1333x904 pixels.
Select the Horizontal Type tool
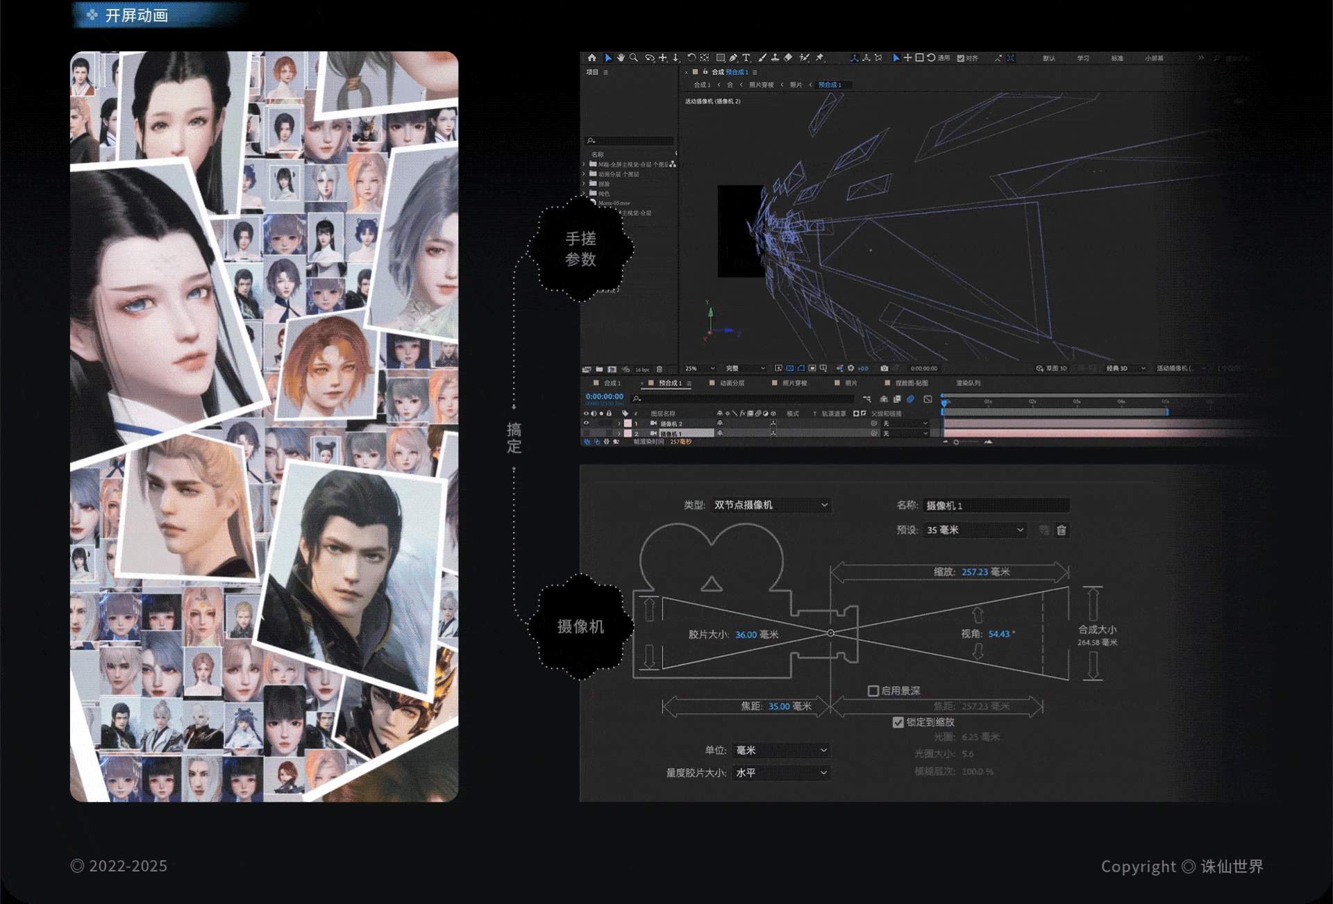click(746, 58)
